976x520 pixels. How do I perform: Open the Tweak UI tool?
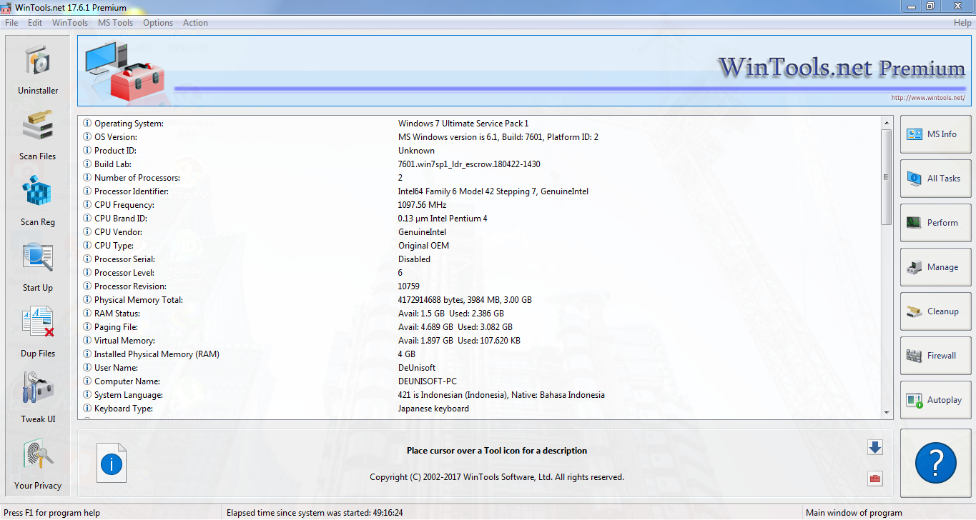tap(38, 398)
